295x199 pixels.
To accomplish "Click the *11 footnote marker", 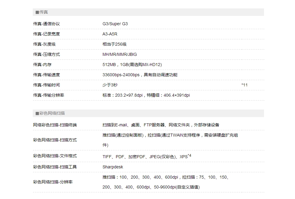I will tap(244, 85).
